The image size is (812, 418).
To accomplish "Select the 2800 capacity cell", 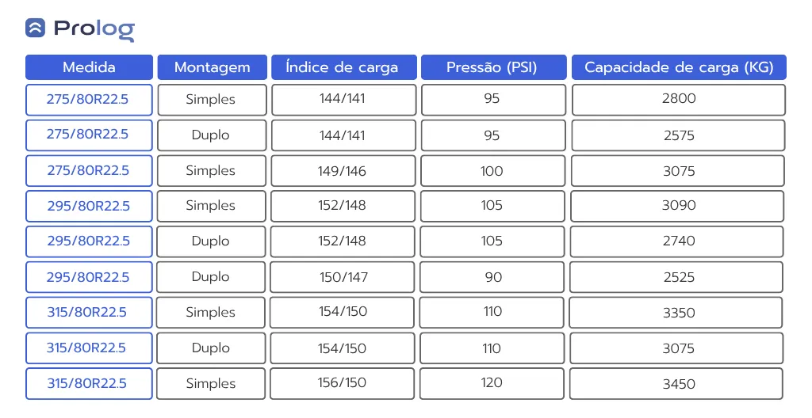I will (x=679, y=100).
